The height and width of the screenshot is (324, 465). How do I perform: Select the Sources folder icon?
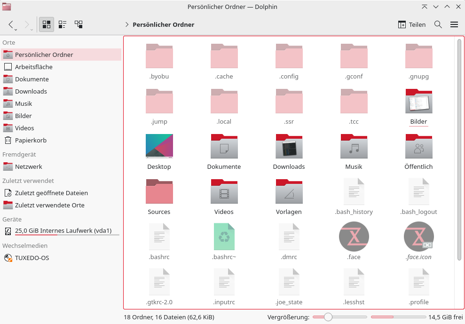coord(159,191)
